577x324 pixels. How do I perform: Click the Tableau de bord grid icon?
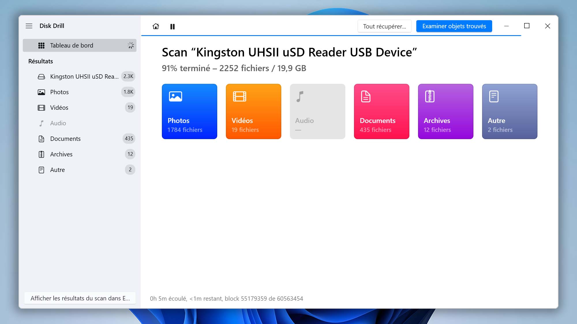coord(41,46)
